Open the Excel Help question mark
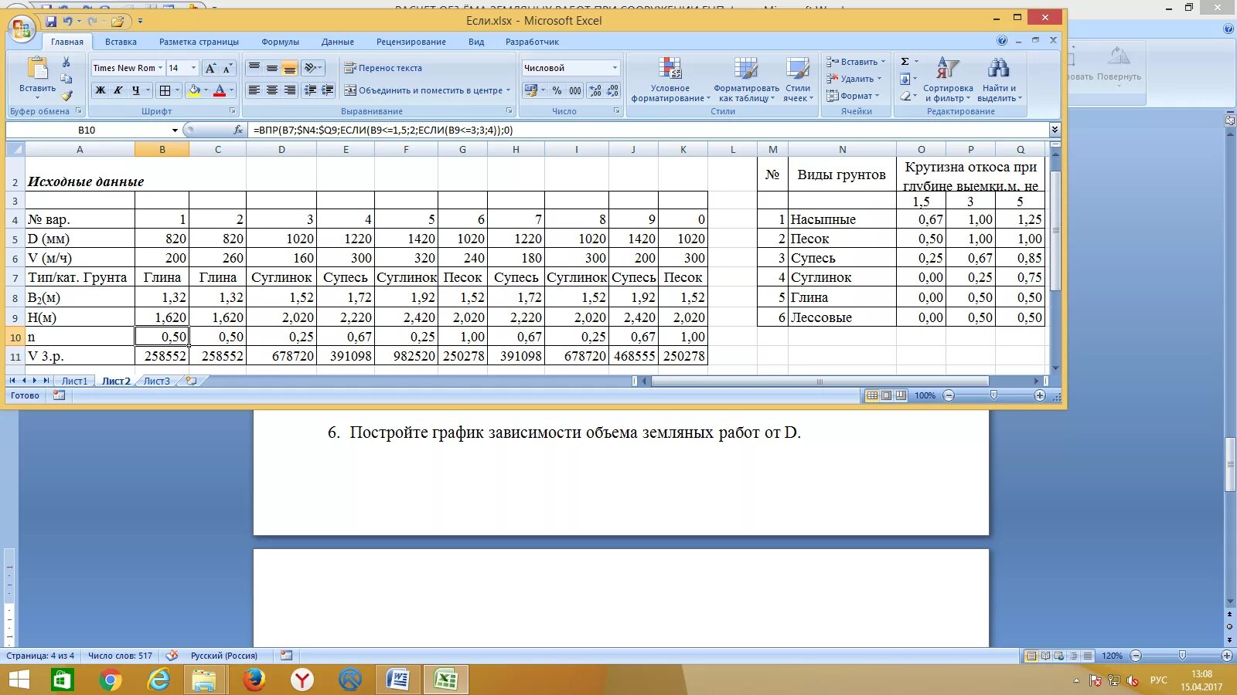 pos(1002,41)
